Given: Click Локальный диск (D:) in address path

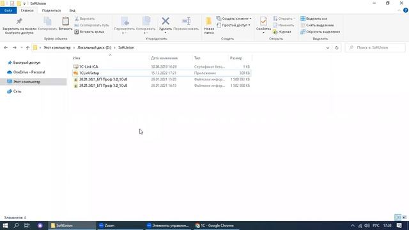Looking at the screenshot, I should pos(94,48).
